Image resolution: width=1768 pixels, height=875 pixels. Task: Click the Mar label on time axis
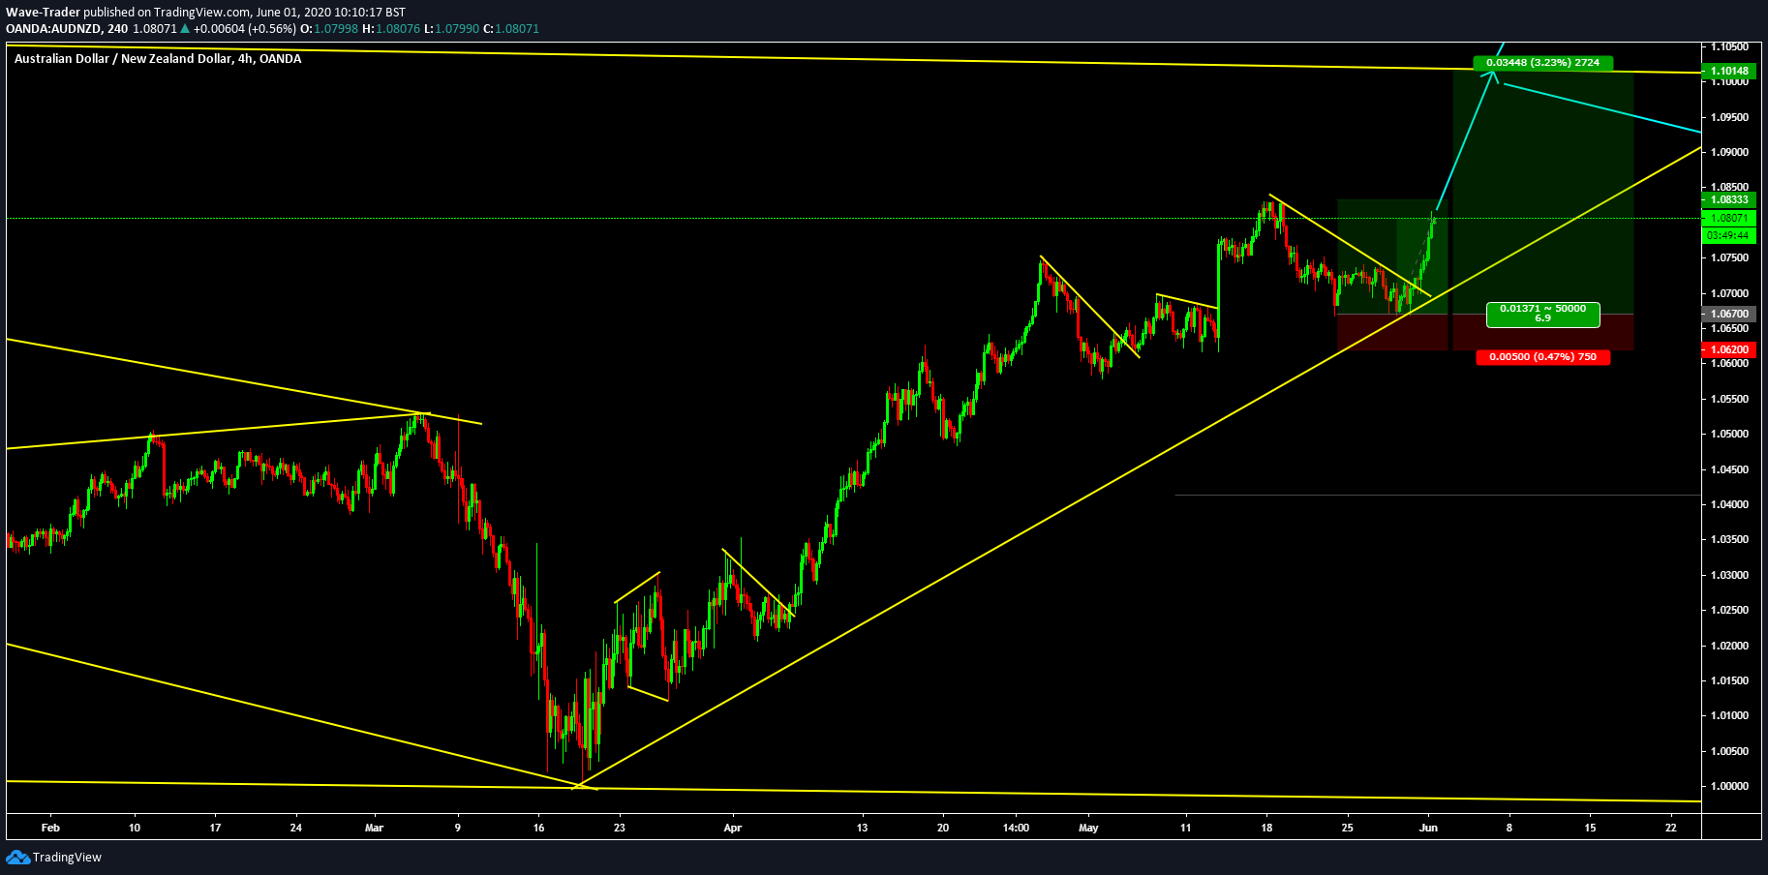click(375, 828)
